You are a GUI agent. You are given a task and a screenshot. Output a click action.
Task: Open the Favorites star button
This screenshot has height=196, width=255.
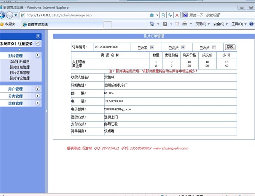[x=8, y=24]
